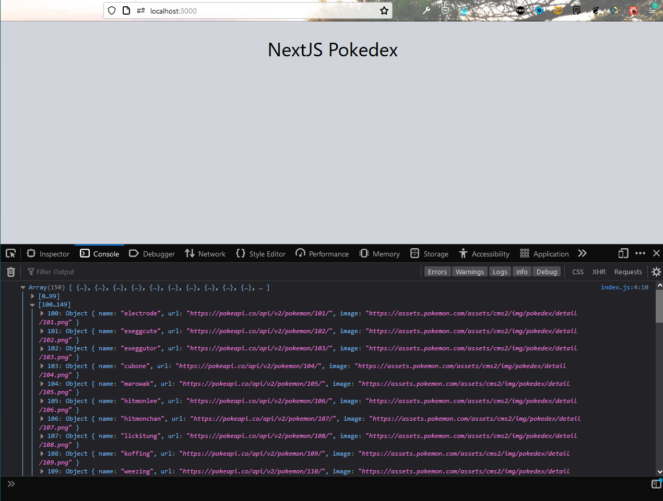
Task: Click the localhost:3000 address bar
Action: coord(248,10)
